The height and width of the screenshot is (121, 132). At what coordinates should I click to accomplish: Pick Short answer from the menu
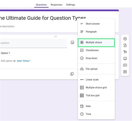[96, 24]
